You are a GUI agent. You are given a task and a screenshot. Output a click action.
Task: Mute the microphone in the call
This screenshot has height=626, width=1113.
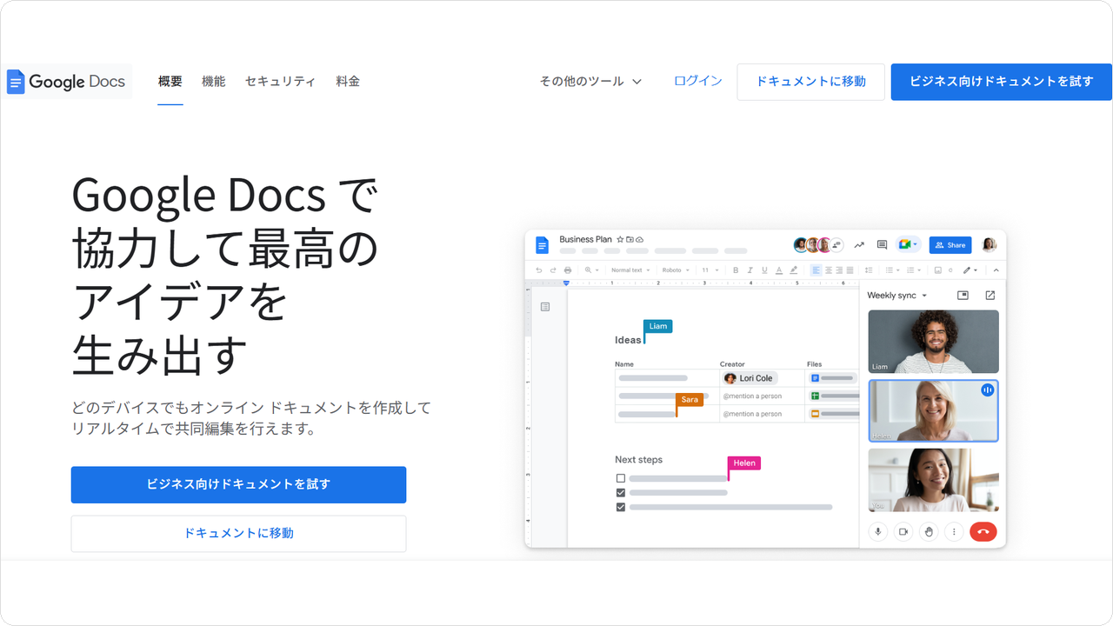point(878,531)
